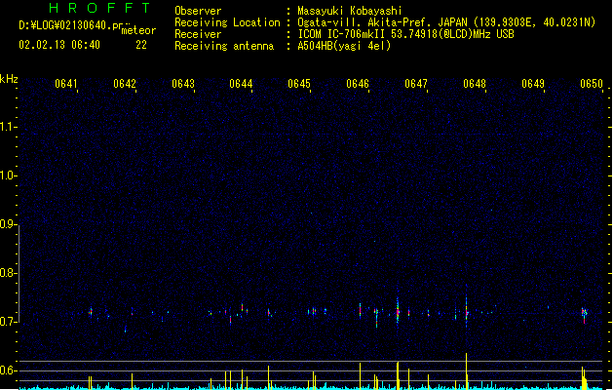Click the 0644 time axis marker
613x390 pixels.
click(241, 84)
